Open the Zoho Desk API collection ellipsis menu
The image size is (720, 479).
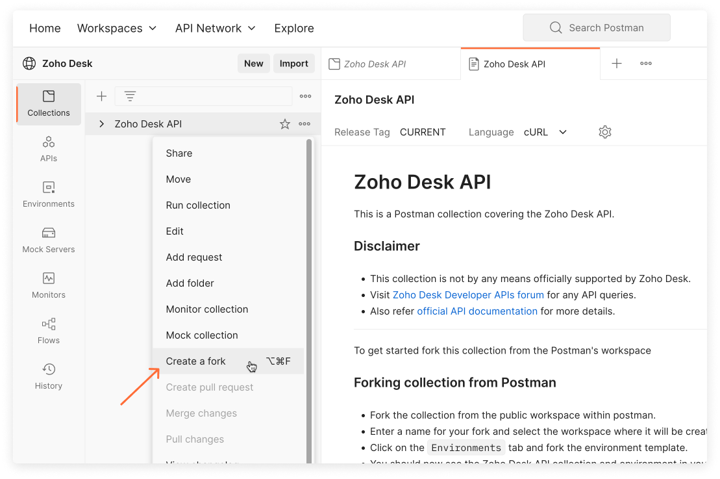click(x=304, y=124)
